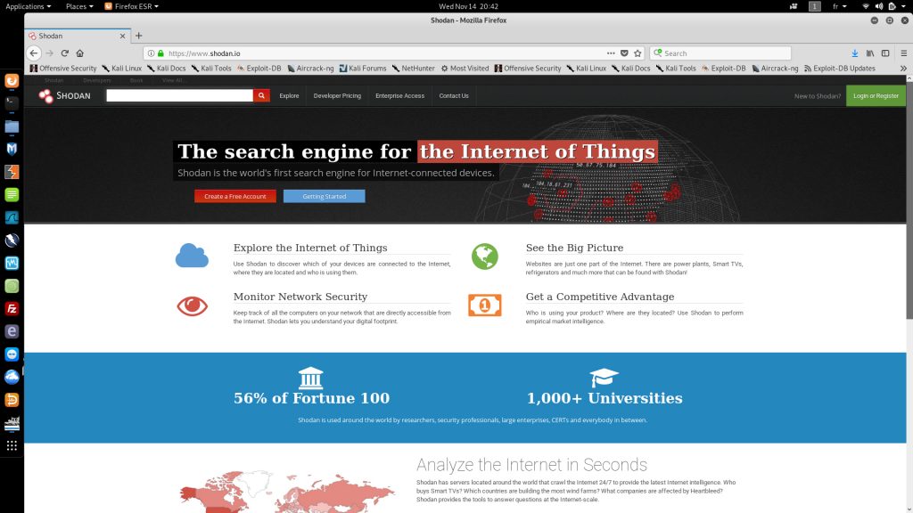Reload the current page
913x513 pixels.
pos(65,53)
